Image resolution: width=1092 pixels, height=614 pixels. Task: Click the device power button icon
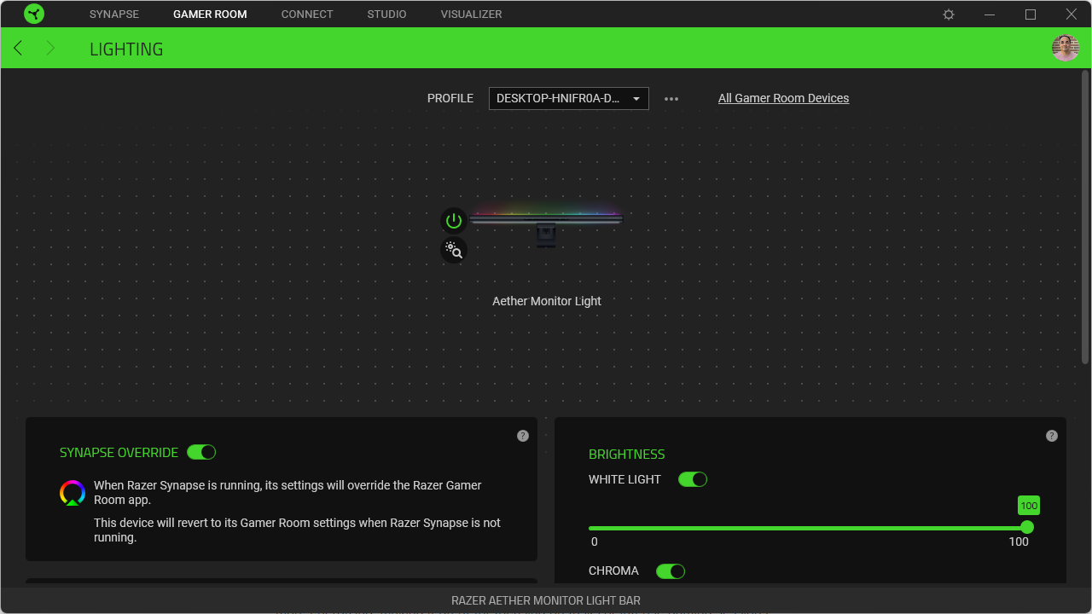454,221
